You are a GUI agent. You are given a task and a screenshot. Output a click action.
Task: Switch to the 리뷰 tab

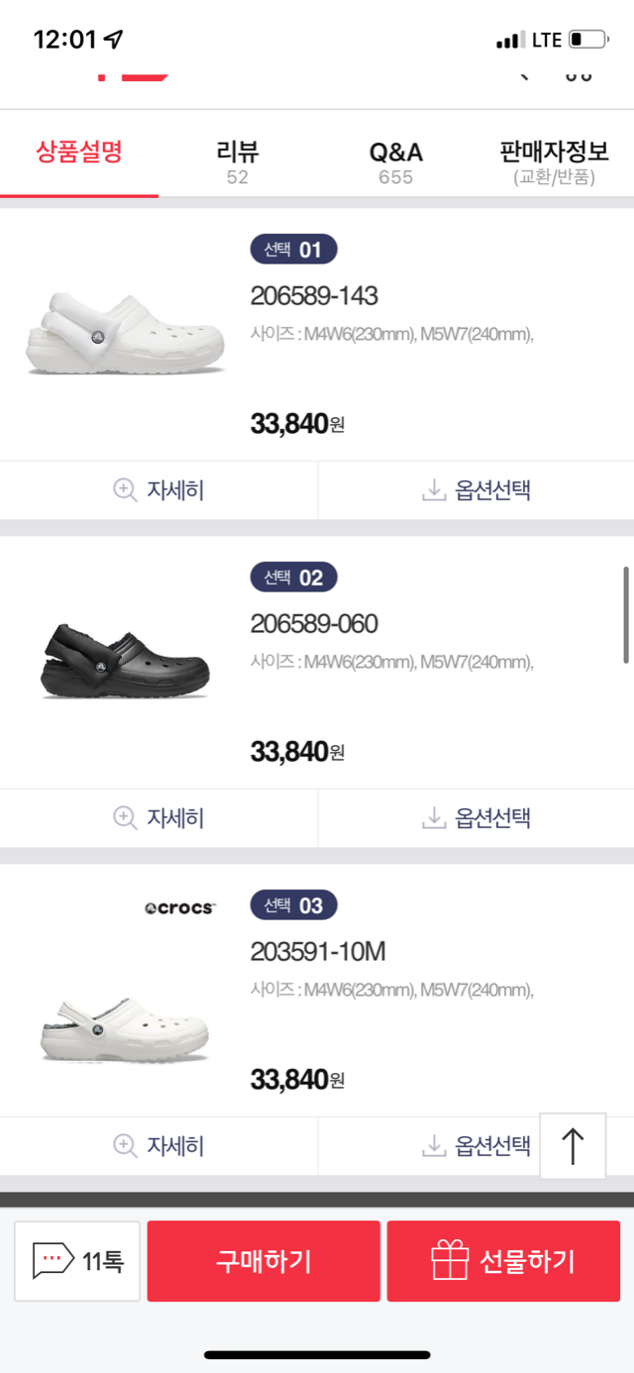tap(238, 161)
